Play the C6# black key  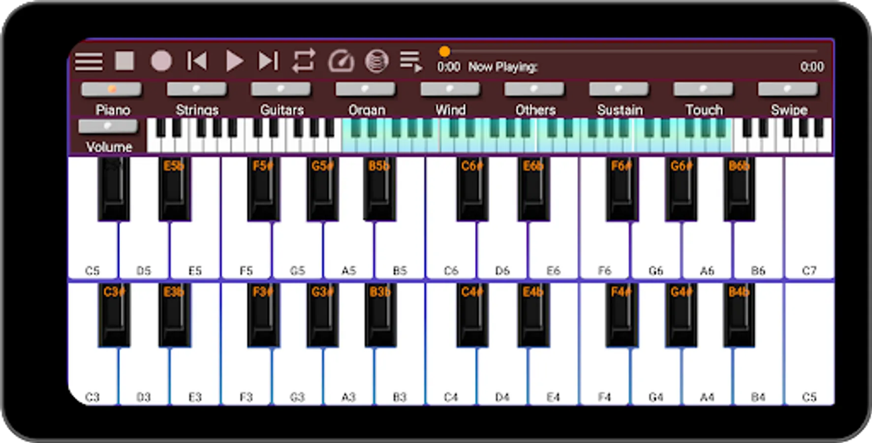tap(472, 190)
